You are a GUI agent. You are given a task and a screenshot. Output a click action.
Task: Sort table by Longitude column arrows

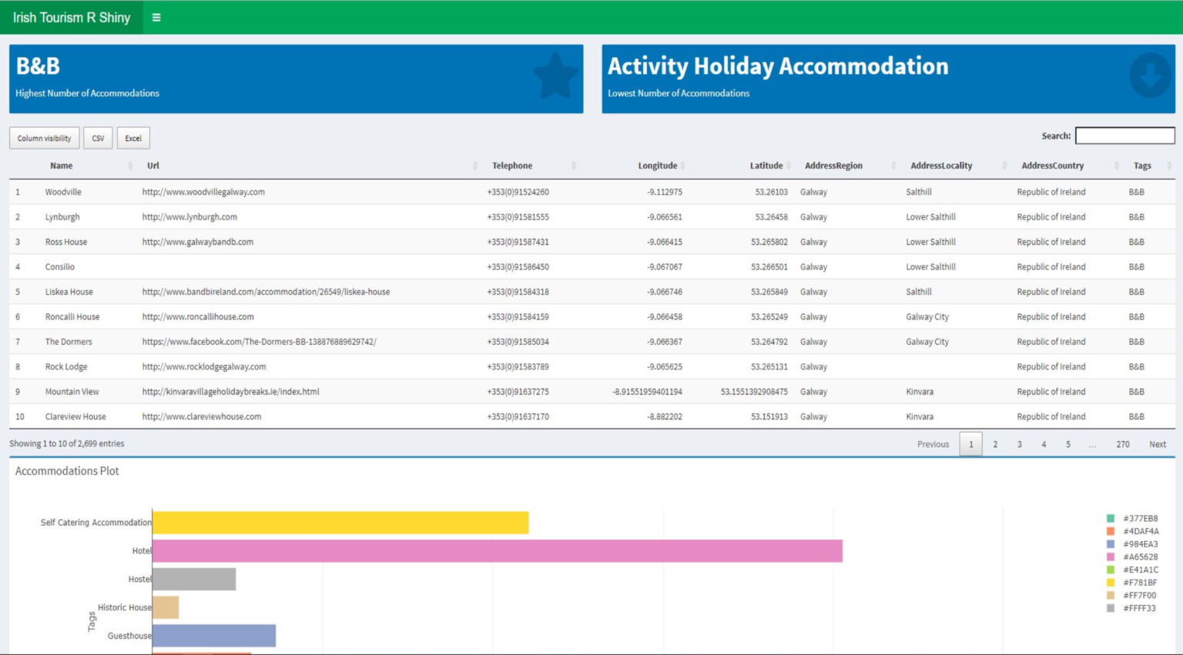(x=683, y=165)
